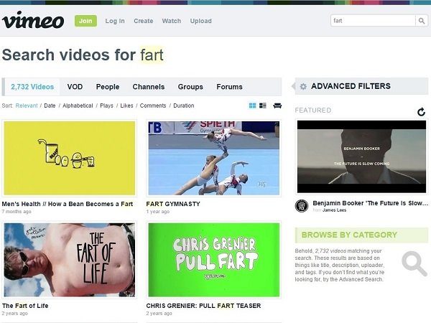This screenshot has height=323, width=431.
Task: Open couch mode icon
Action: tap(277, 106)
